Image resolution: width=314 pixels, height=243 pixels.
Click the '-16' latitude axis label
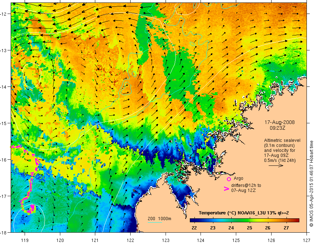click(x=4, y=160)
